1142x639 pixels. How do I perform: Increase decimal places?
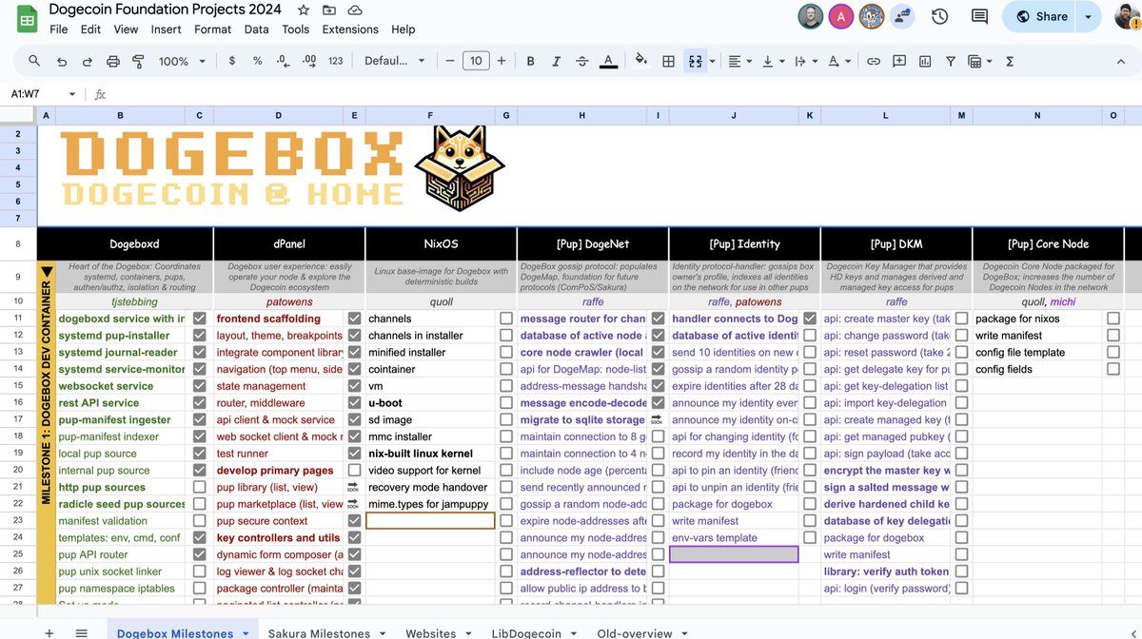[308, 61]
